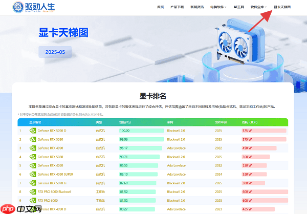This screenshot has width=307, height=214.
Task: Click the 功耗 (TDP) column header
Action: pyautogui.click(x=250, y=122)
